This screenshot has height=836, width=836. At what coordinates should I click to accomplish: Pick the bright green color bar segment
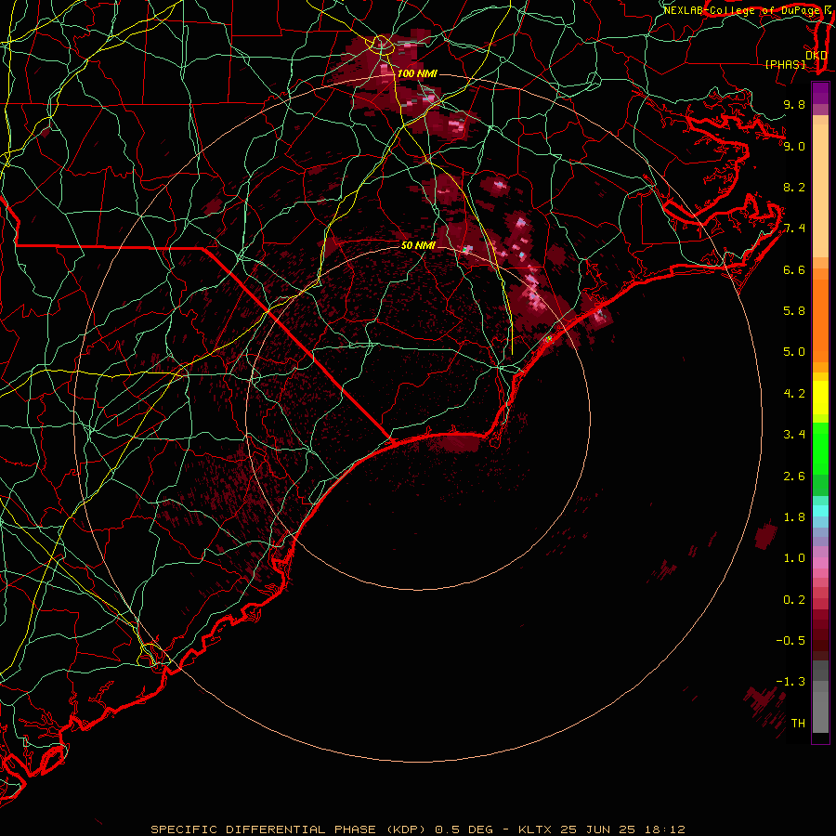[x=820, y=449]
